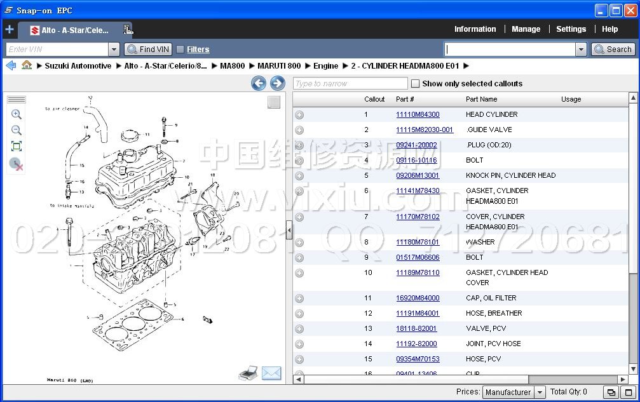Go to the next illustration arrow

pyautogui.click(x=277, y=83)
